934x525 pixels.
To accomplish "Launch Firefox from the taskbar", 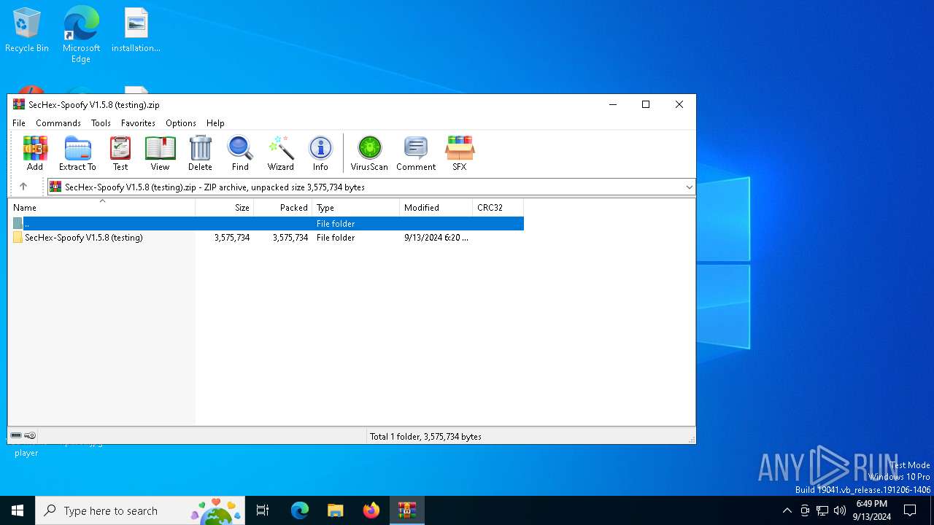I will point(371,510).
